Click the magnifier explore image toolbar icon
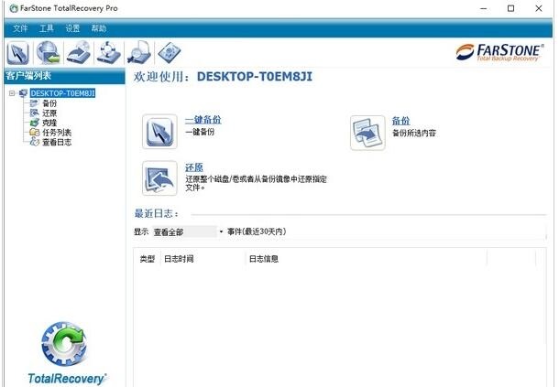The width and height of the screenshot is (559, 387). pyautogui.click(x=139, y=53)
